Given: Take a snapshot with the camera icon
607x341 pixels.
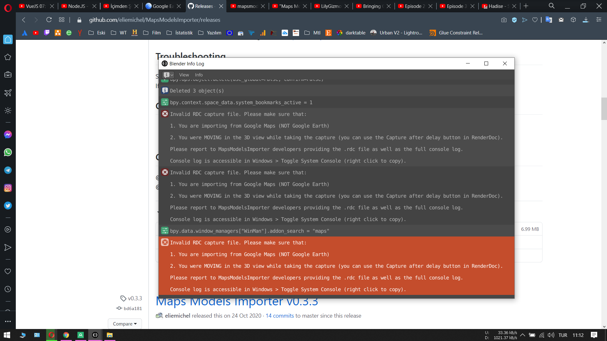Looking at the screenshot, I should click(x=504, y=20).
